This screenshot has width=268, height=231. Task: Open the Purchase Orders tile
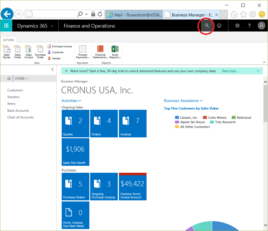pos(75,187)
